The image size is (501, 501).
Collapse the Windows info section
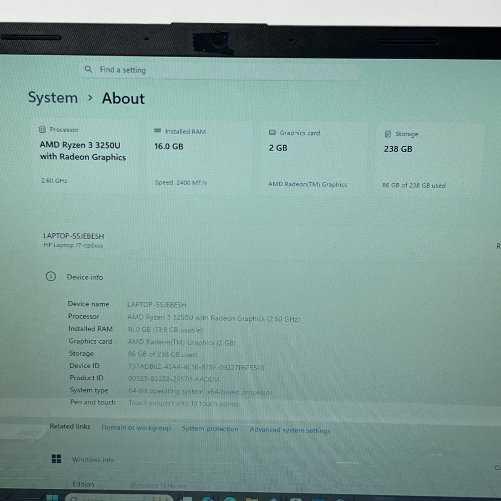tap(93, 459)
